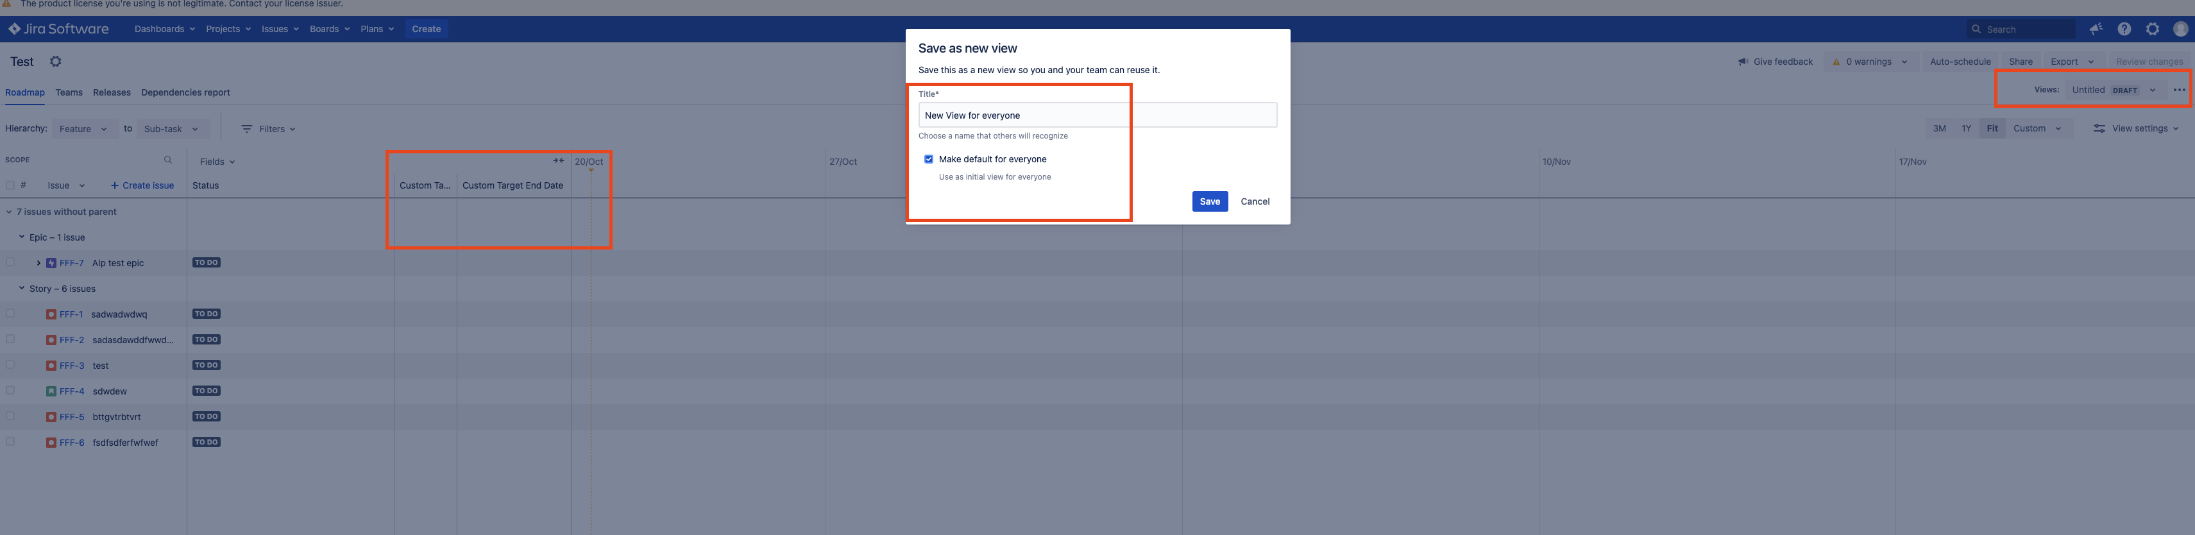Click the green story icon for FFF-4
This screenshot has width=2195, height=535.
pyautogui.click(x=51, y=391)
